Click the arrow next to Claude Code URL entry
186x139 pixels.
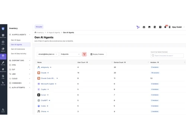click(57, 78)
